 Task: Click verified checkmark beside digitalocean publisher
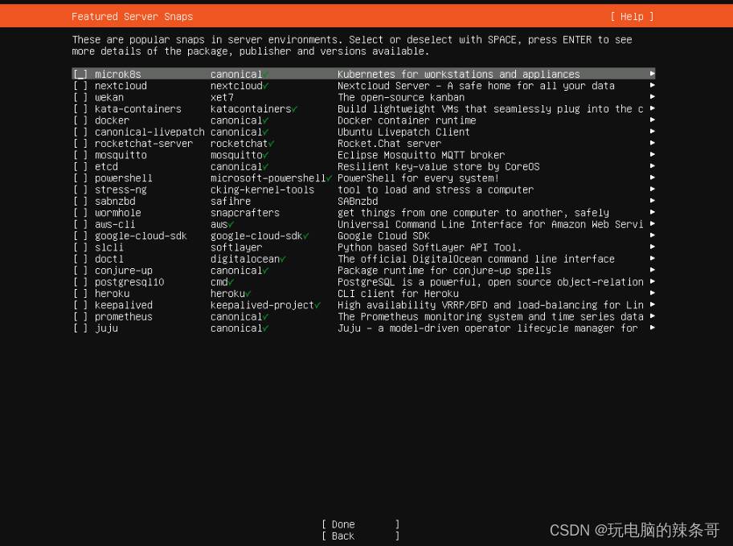pos(284,259)
